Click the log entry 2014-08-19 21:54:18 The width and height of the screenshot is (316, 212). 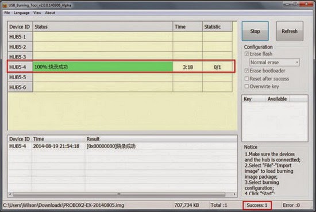pyautogui.click(x=56, y=146)
